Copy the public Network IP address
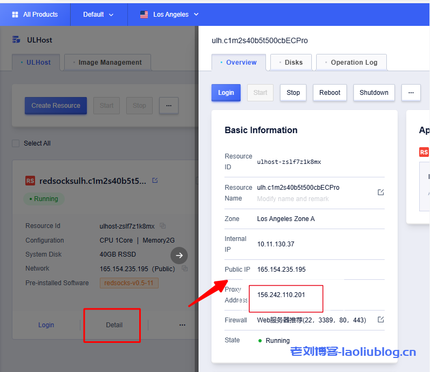The height and width of the screenshot is (372, 430). tap(185, 268)
